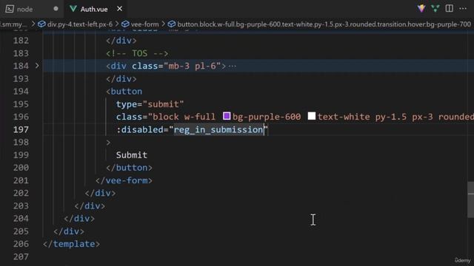This screenshot has width=474, height=266.
Task: Click the </div> tag on line 205
Action: click(69, 231)
